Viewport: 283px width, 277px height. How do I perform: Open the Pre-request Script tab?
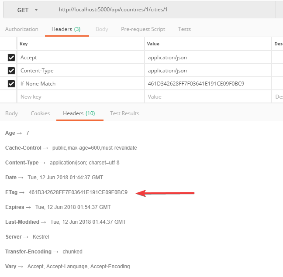[143, 29]
